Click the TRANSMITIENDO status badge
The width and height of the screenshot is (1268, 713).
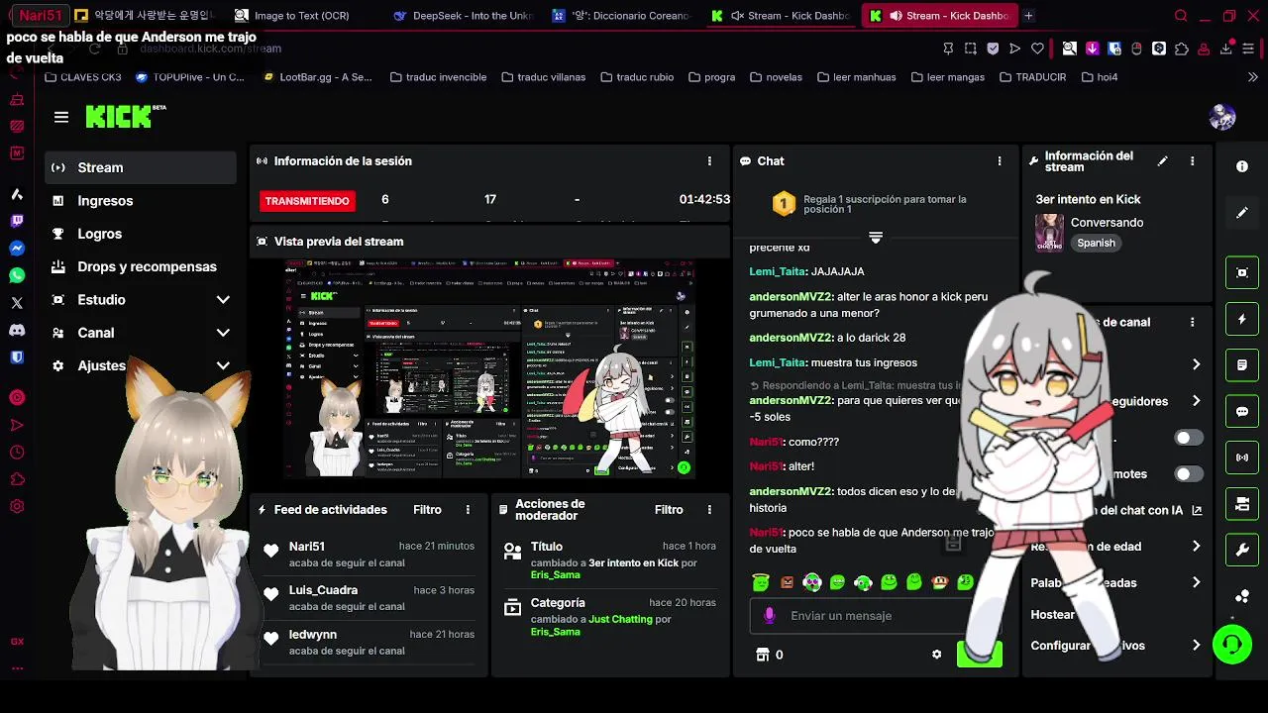click(307, 201)
